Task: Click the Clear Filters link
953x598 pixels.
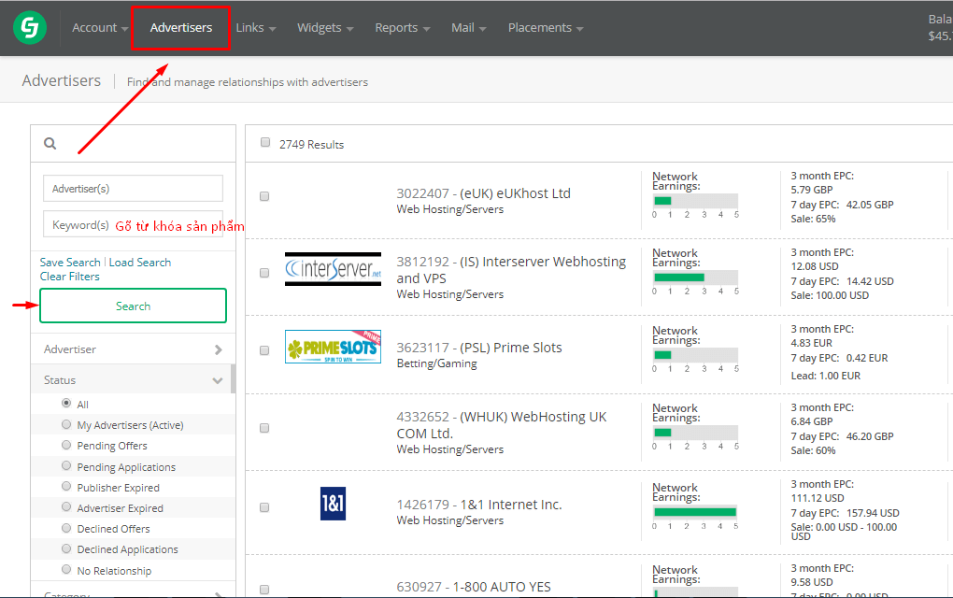Action: coord(69,277)
